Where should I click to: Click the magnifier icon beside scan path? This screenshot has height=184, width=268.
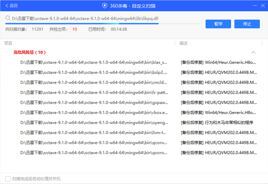coord(8,18)
